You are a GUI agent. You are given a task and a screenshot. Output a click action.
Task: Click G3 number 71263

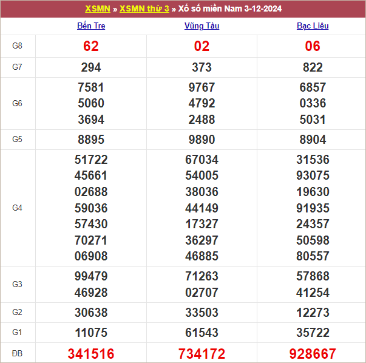[202, 276]
